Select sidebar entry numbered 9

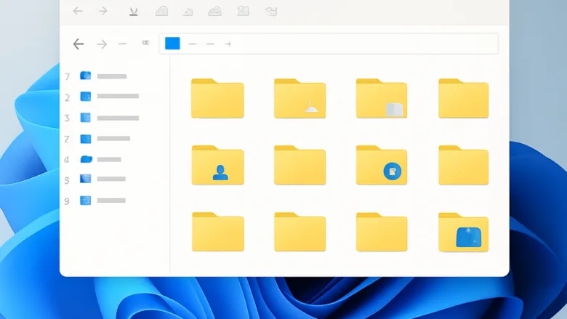tap(95, 201)
